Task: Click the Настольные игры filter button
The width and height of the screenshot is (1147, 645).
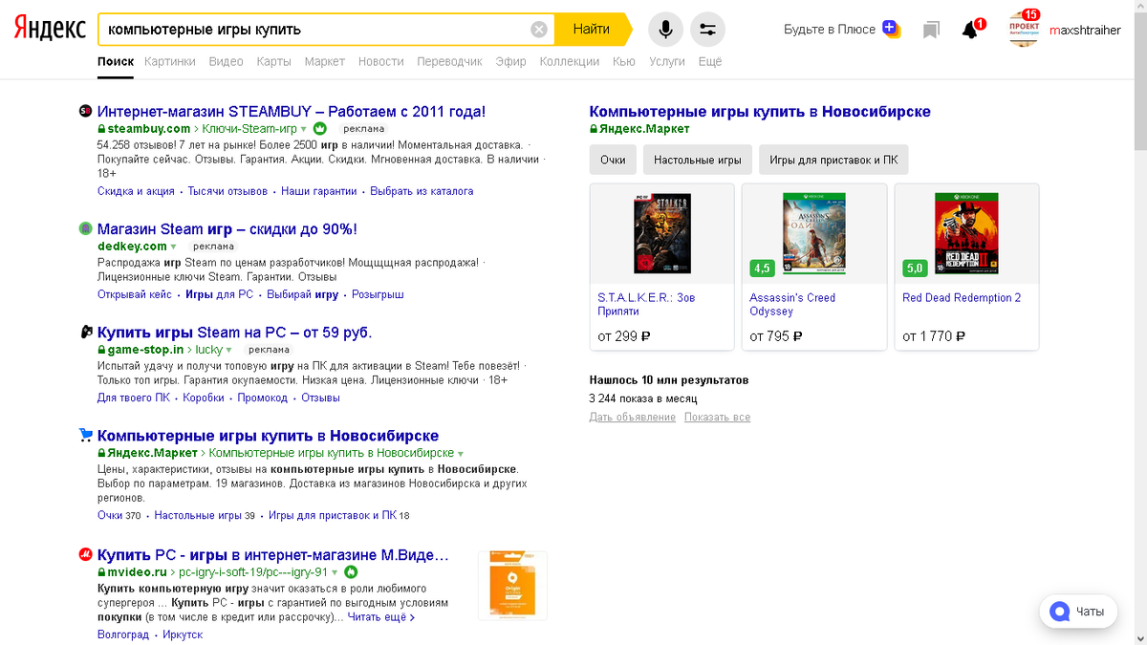Action: [698, 160]
